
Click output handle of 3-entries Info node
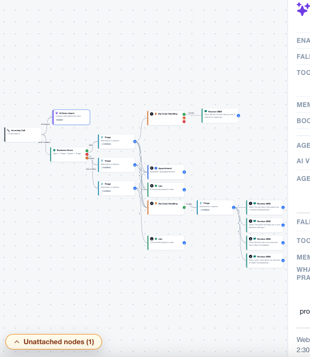[x=184, y=243]
